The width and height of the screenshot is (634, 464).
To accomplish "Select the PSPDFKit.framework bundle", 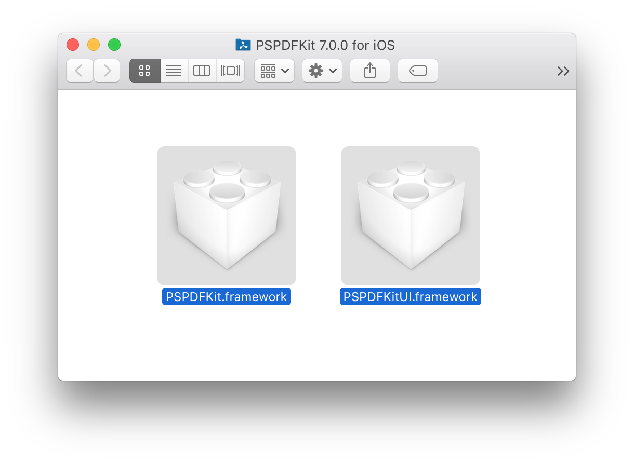I will coord(226,215).
